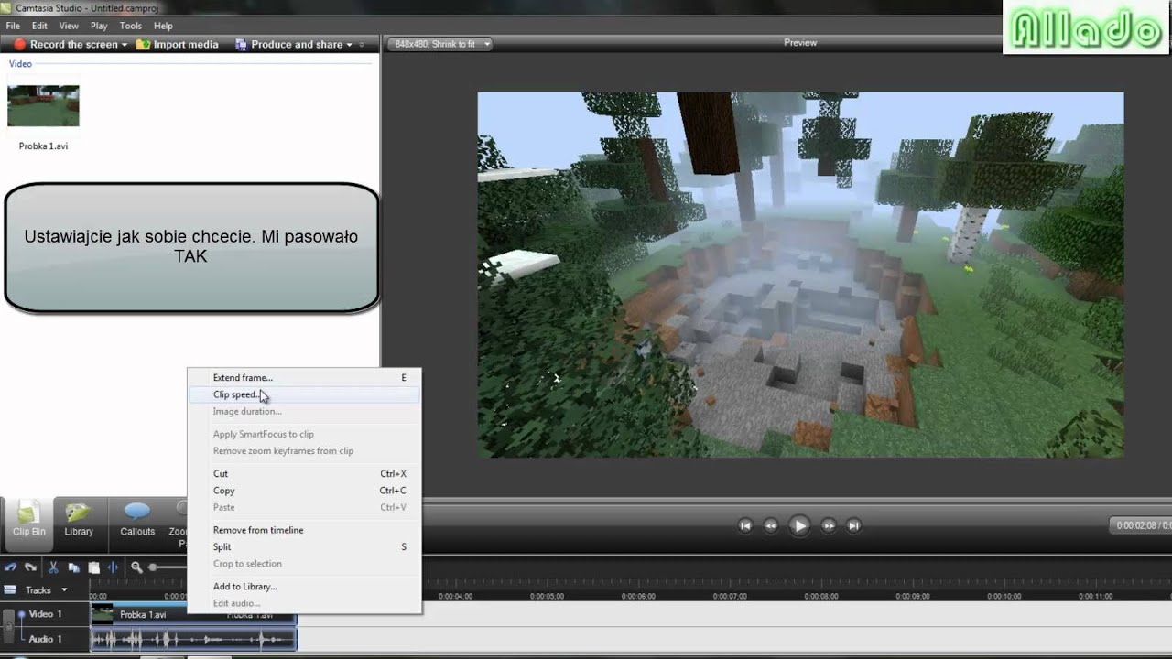Click 0:00:10;00 mark on timeline ruler
This screenshot has width=1172, height=659.
click(1004, 596)
